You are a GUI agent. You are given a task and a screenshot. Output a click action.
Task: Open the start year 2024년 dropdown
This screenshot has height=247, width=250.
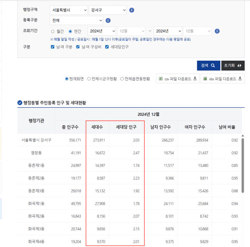[102, 31]
